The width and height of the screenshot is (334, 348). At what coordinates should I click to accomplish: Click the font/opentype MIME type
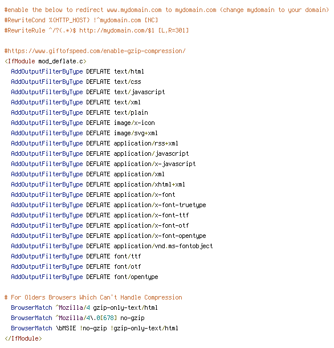click(x=136, y=277)
